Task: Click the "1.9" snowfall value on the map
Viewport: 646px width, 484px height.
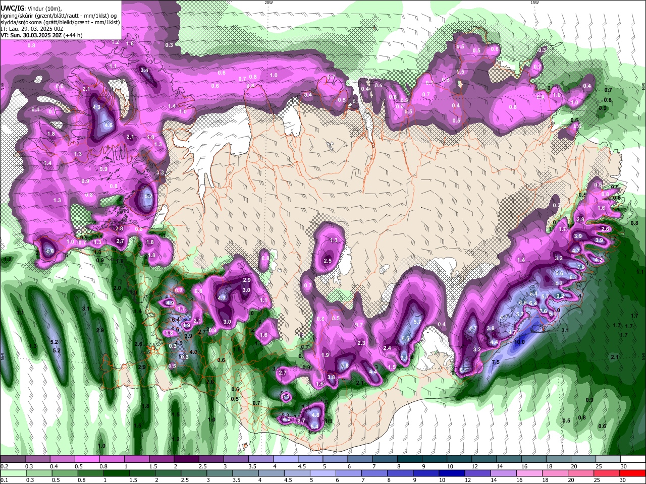Action: click(326, 355)
